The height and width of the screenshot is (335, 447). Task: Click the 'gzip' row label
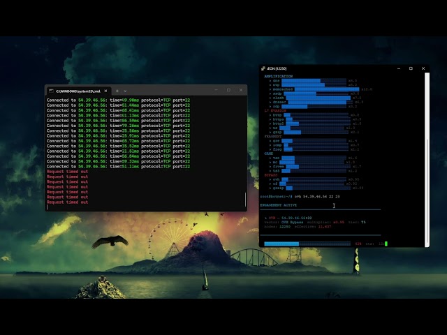[x=277, y=132]
